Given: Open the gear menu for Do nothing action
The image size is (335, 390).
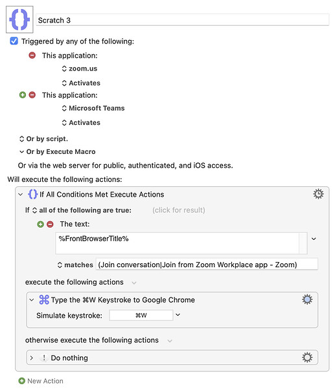Looking at the screenshot, I should (307, 358).
